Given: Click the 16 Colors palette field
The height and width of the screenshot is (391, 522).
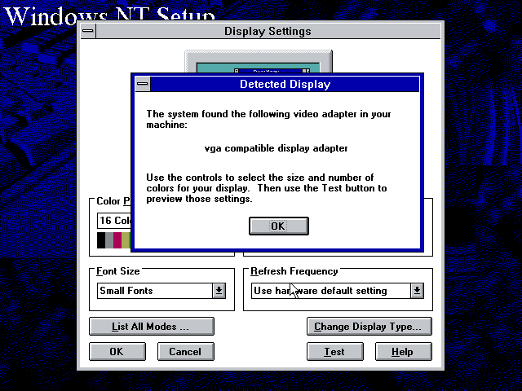Looking at the screenshot, I should tap(114, 221).
